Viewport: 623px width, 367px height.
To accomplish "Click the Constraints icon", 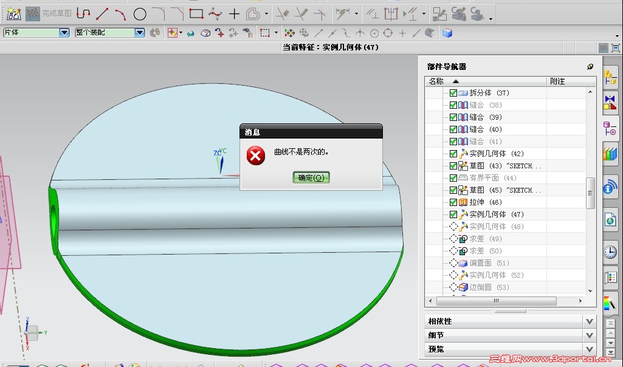I will pyautogui.click(x=373, y=15).
